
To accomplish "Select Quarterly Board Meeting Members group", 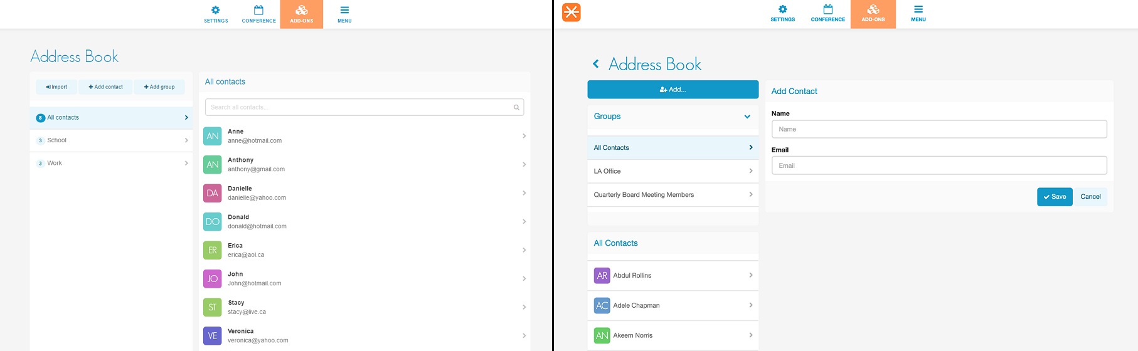I will (673, 195).
